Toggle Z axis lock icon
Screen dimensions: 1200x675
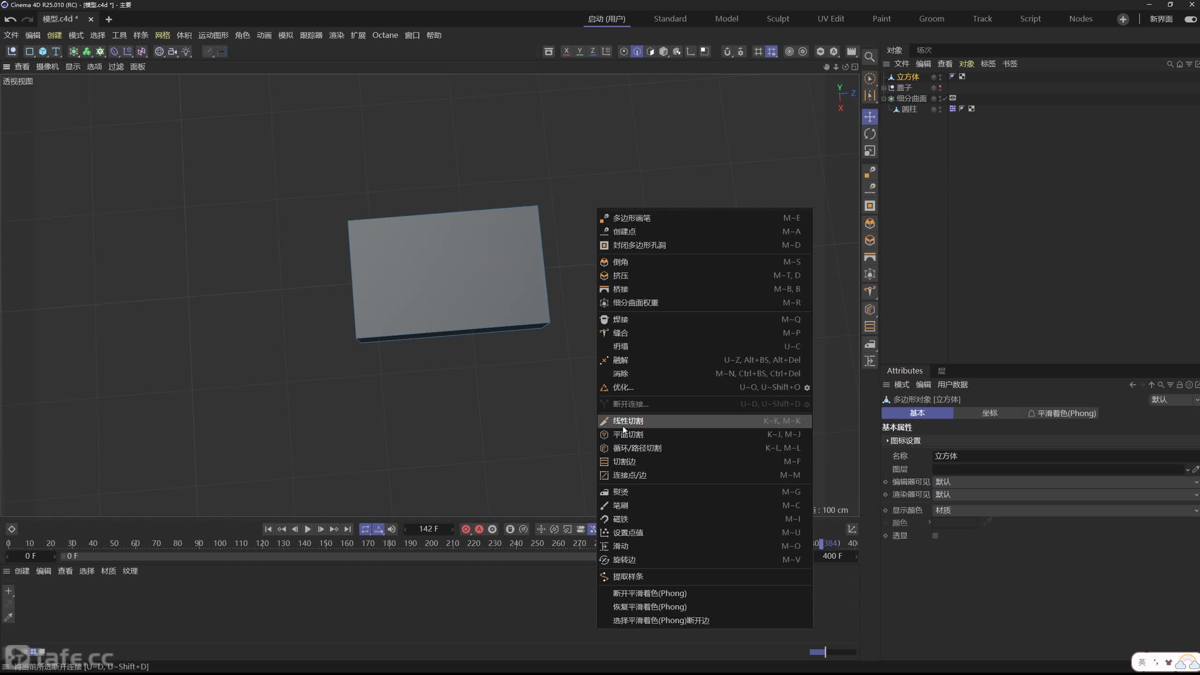[x=592, y=52]
